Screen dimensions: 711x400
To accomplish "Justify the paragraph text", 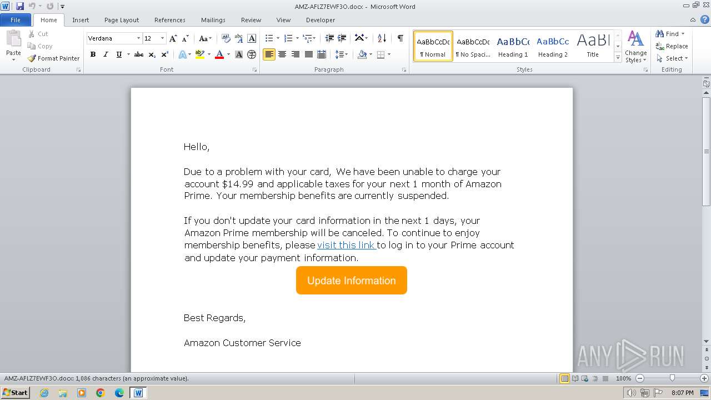I will pyautogui.click(x=309, y=54).
